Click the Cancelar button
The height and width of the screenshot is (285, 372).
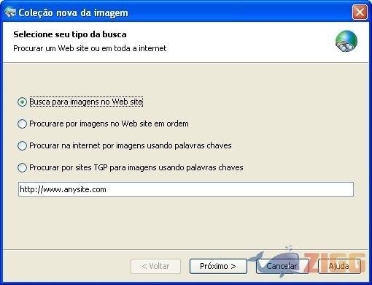tap(282, 266)
